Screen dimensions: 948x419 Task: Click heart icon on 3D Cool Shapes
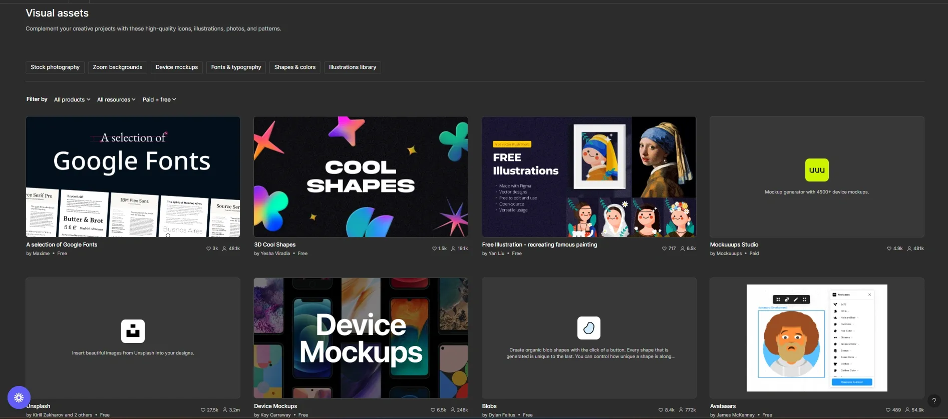point(434,248)
